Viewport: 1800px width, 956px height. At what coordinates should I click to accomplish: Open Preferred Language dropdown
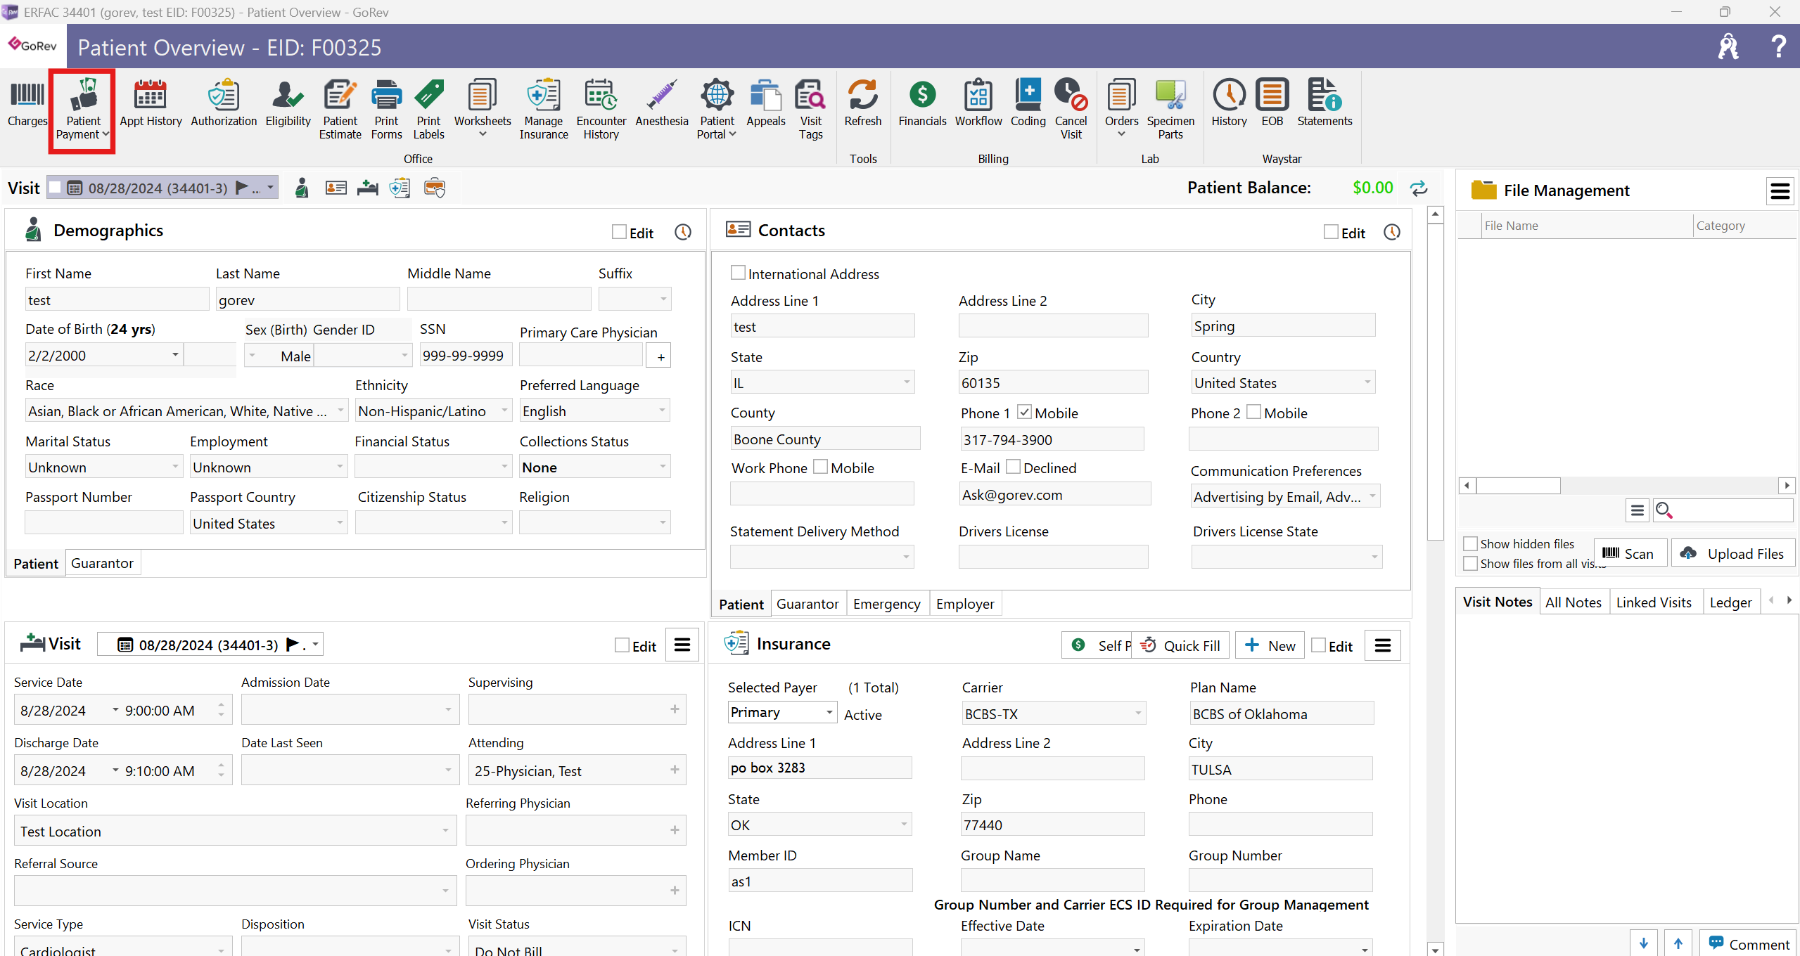[x=662, y=411]
